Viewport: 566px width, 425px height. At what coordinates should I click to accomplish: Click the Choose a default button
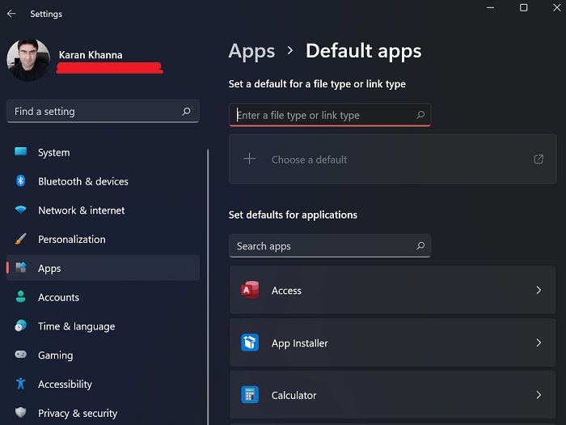309,159
